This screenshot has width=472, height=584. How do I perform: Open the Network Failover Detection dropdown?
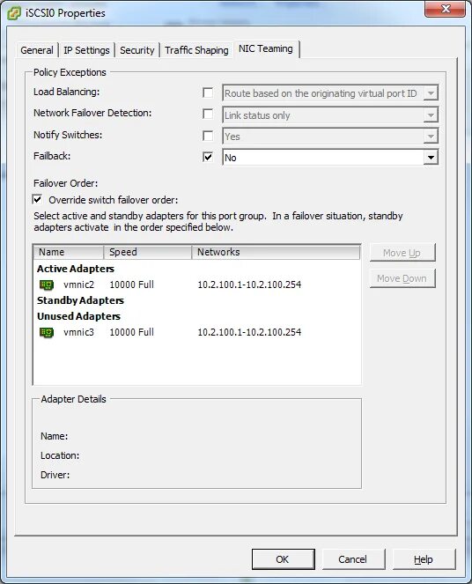[330, 115]
